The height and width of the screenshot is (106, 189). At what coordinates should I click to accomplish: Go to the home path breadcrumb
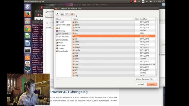tap(67, 14)
